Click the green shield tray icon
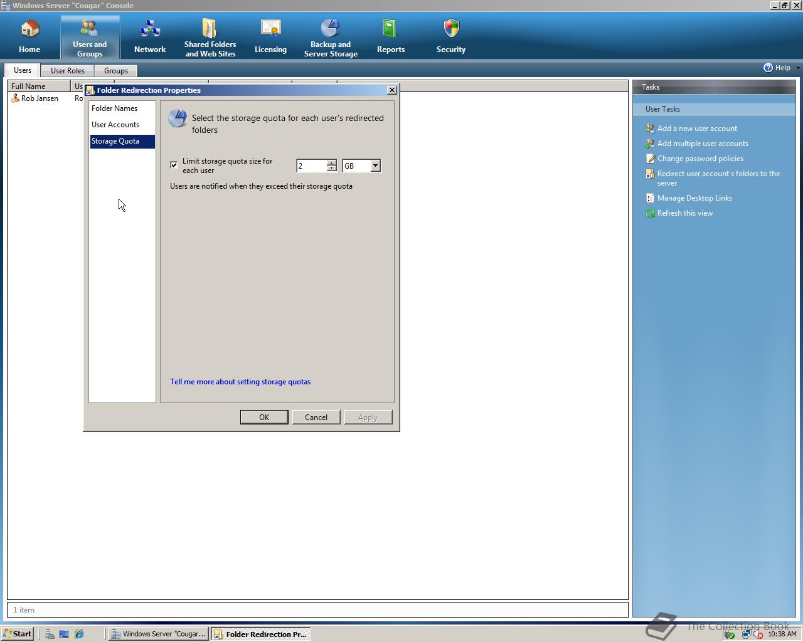The height and width of the screenshot is (642, 803). (730, 634)
